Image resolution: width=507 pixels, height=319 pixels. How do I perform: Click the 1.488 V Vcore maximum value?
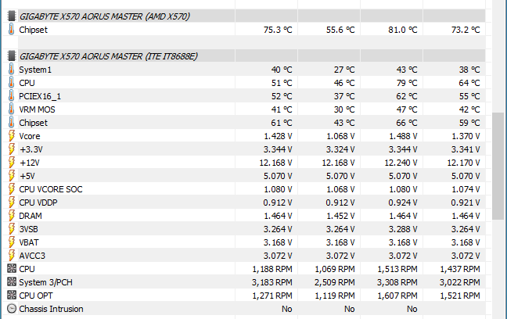(x=403, y=136)
